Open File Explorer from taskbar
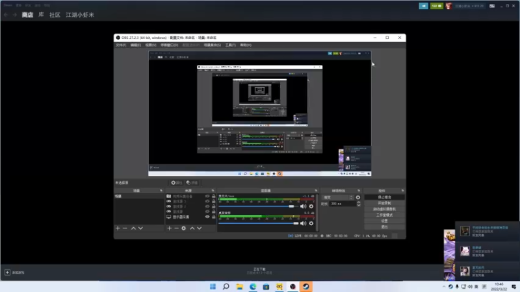This screenshot has width=520, height=292. pyautogui.click(x=239, y=286)
